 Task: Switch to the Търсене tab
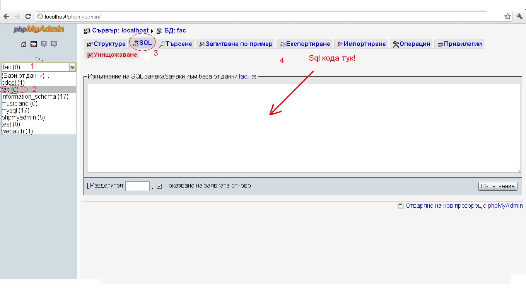176,44
